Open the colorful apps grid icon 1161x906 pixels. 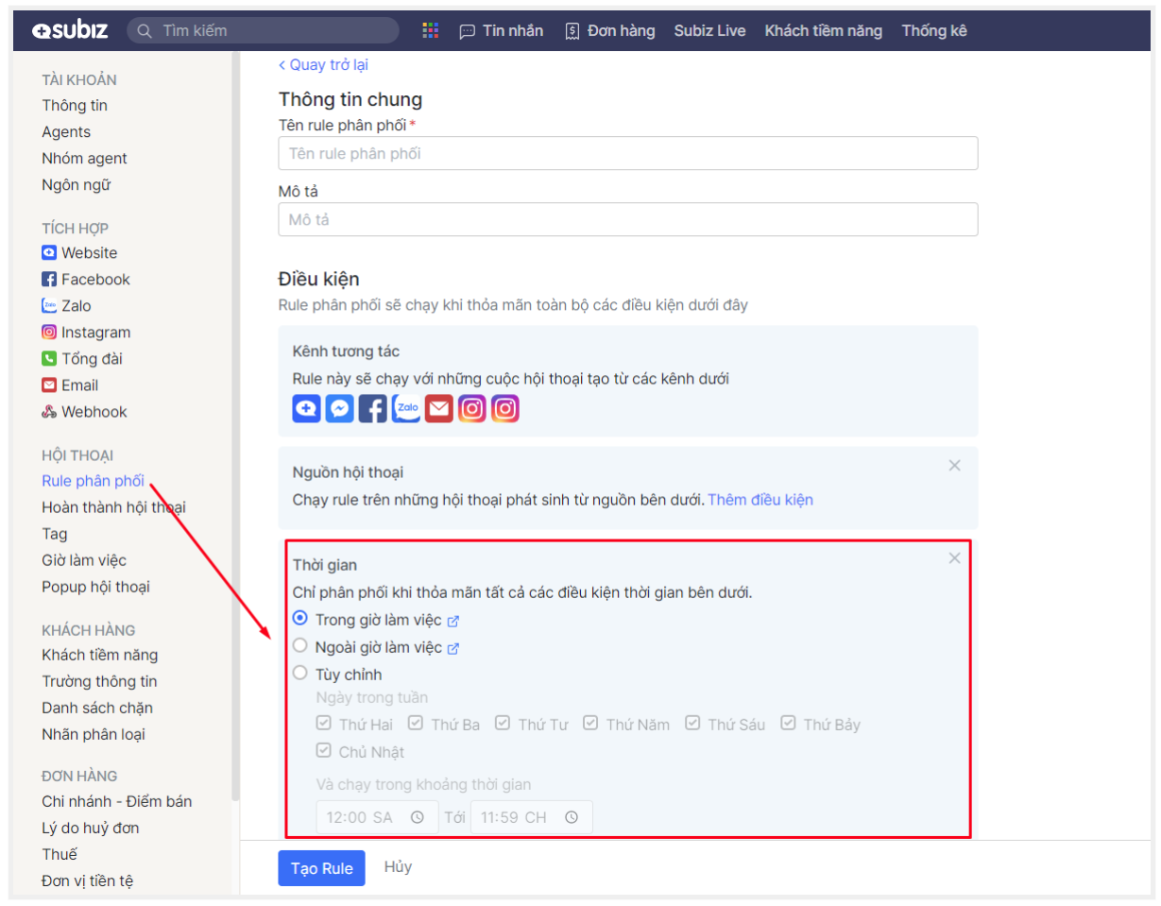(x=431, y=31)
